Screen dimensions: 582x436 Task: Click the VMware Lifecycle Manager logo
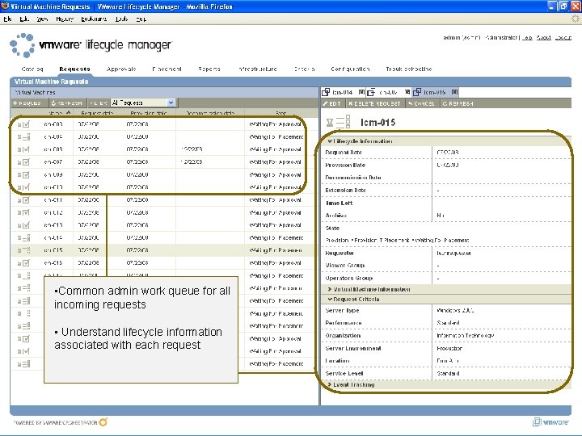[91, 45]
